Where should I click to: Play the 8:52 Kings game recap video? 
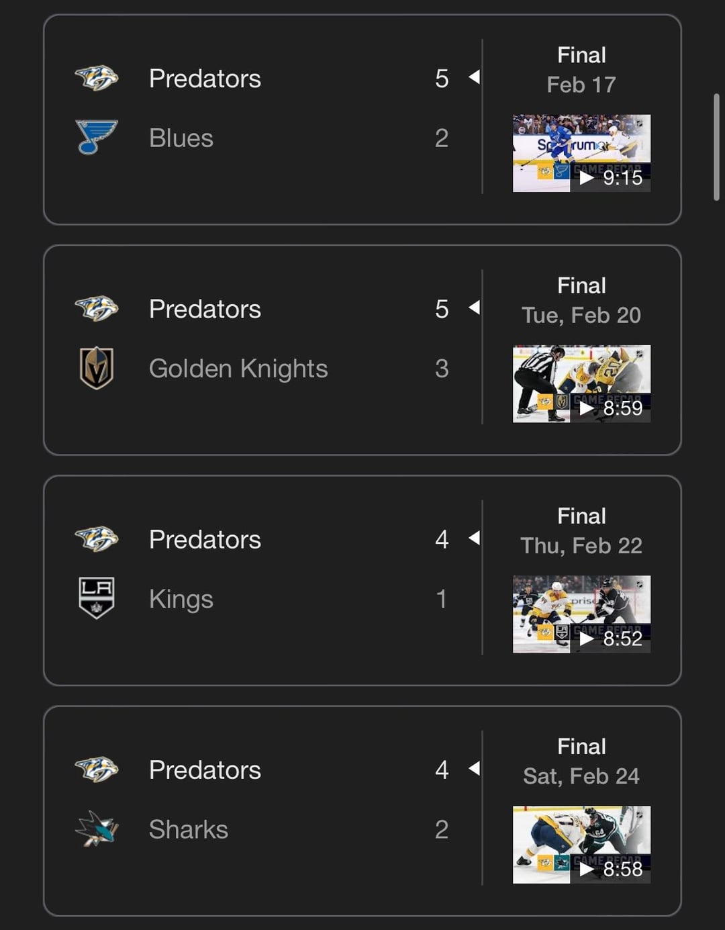coord(581,614)
